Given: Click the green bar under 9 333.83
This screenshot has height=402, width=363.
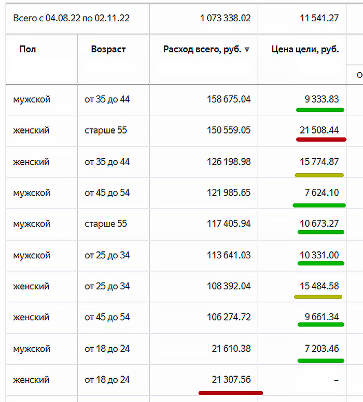Looking at the screenshot, I should pyautogui.click(x=320, y=110).
